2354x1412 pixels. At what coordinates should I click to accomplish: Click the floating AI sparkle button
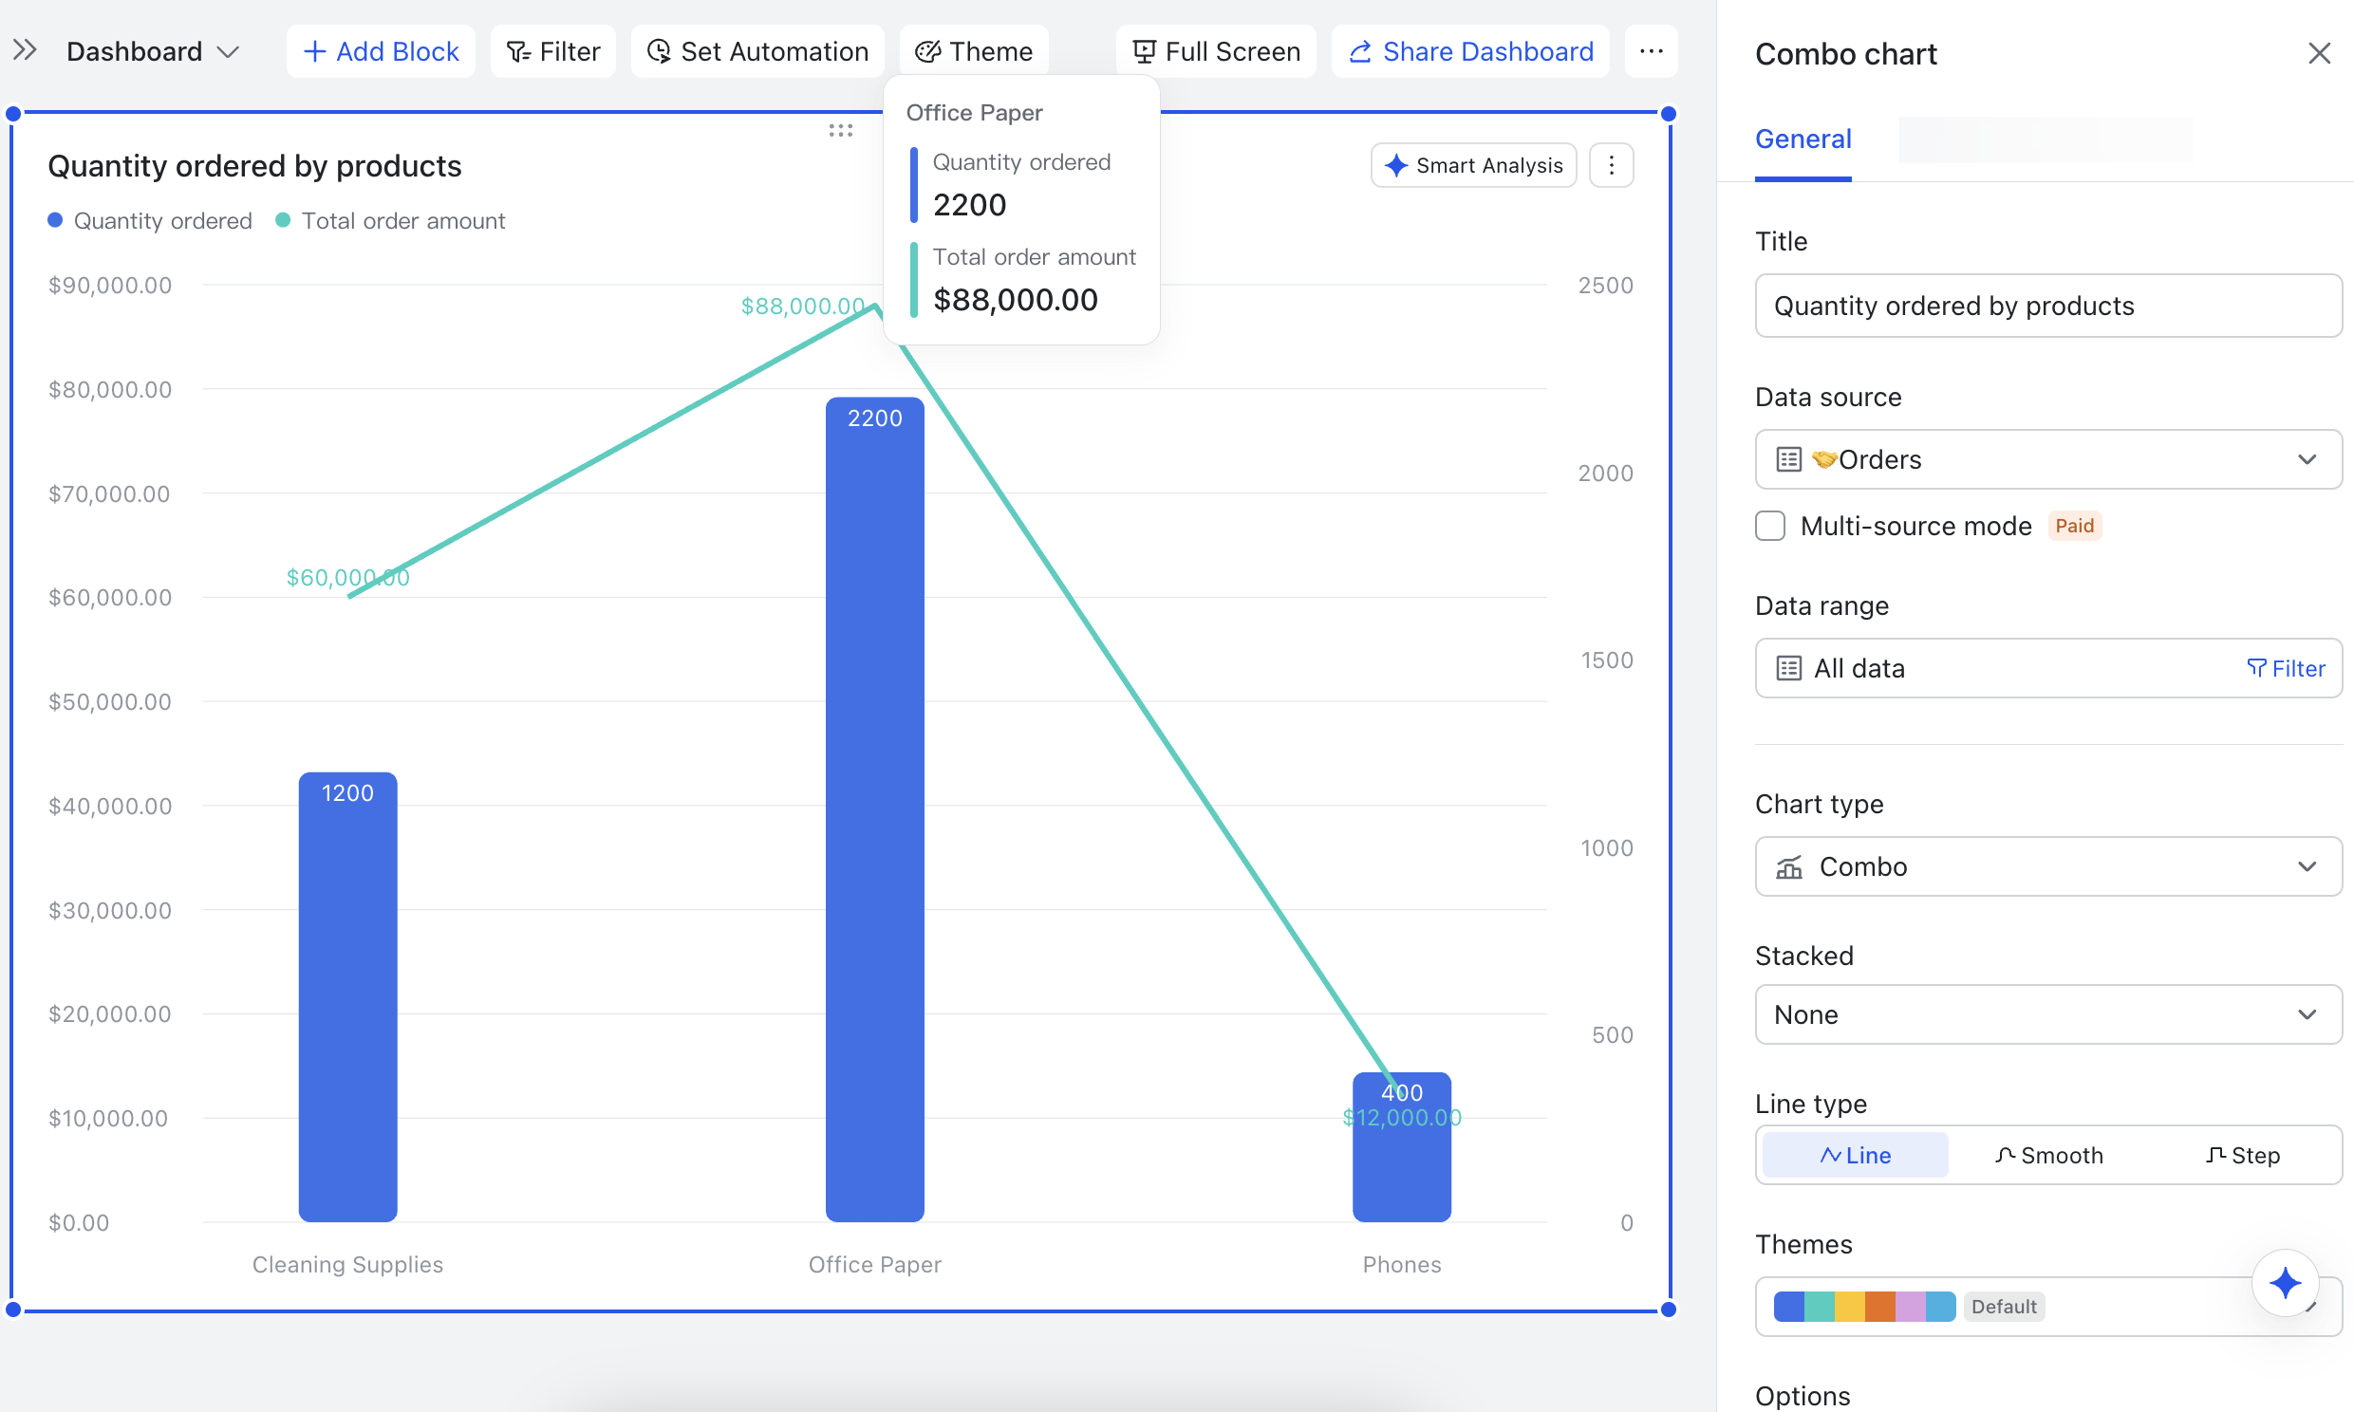coord(2285,1283)
